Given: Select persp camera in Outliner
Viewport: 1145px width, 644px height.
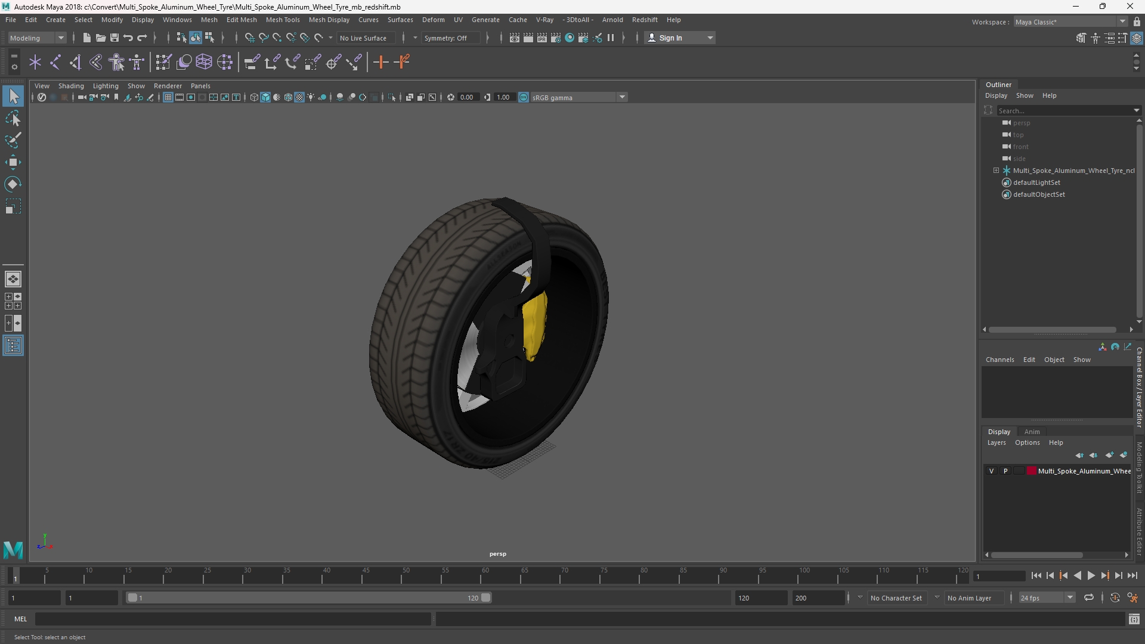Looking at the screenshot, I should (x=1021, y=123).
